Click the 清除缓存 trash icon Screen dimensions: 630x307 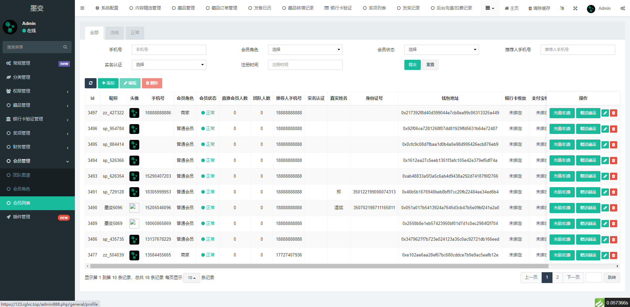[530, 9]
